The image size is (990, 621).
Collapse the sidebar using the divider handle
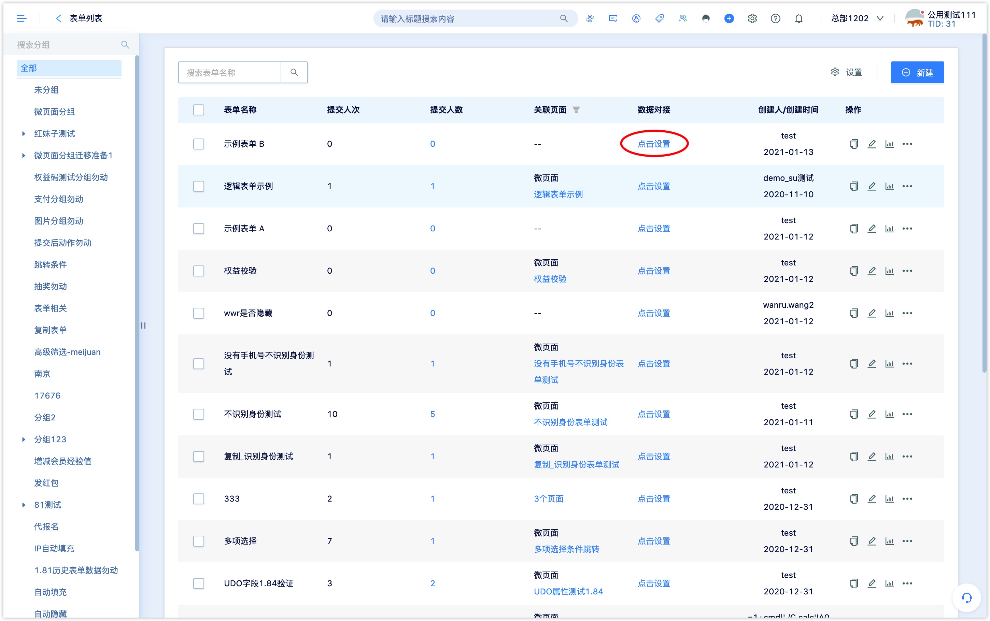(x=143, y=325)
